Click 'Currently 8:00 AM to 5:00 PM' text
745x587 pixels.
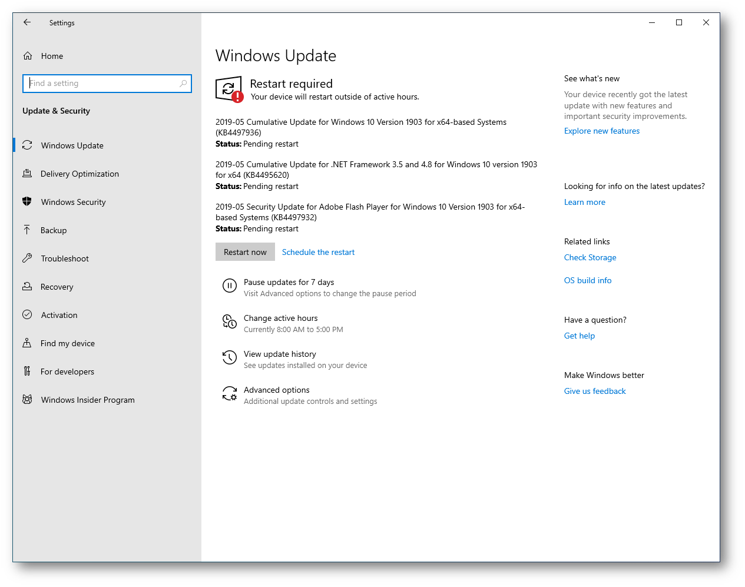click(x=293, y=329)
